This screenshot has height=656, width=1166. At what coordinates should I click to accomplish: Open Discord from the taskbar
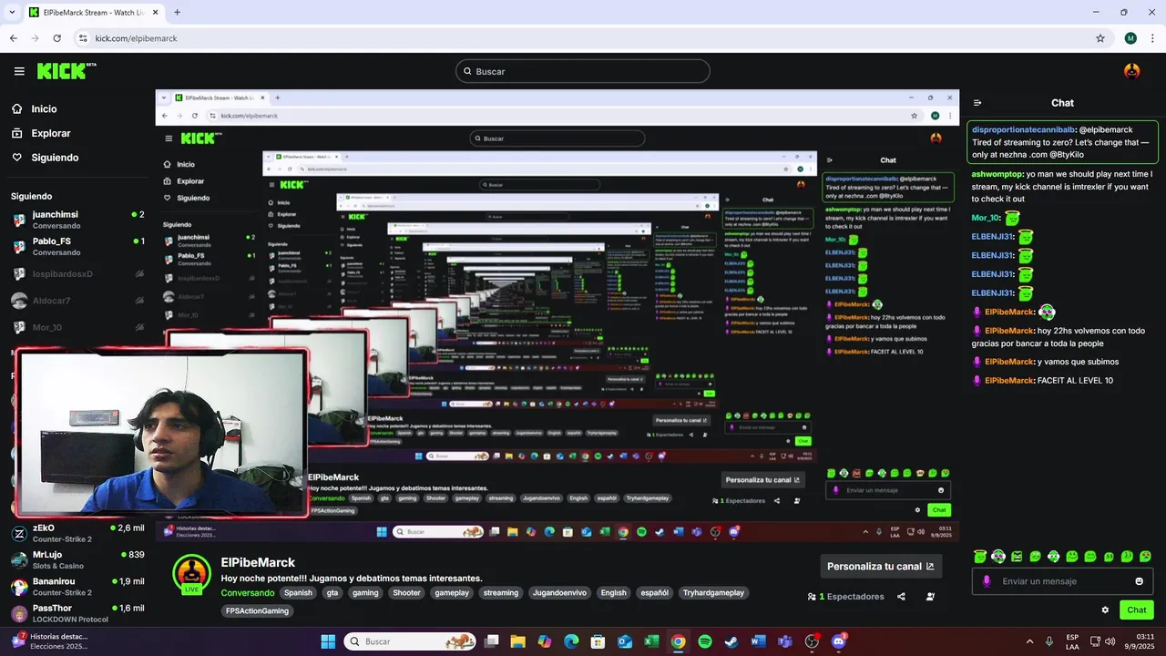[x=839, y=641]
